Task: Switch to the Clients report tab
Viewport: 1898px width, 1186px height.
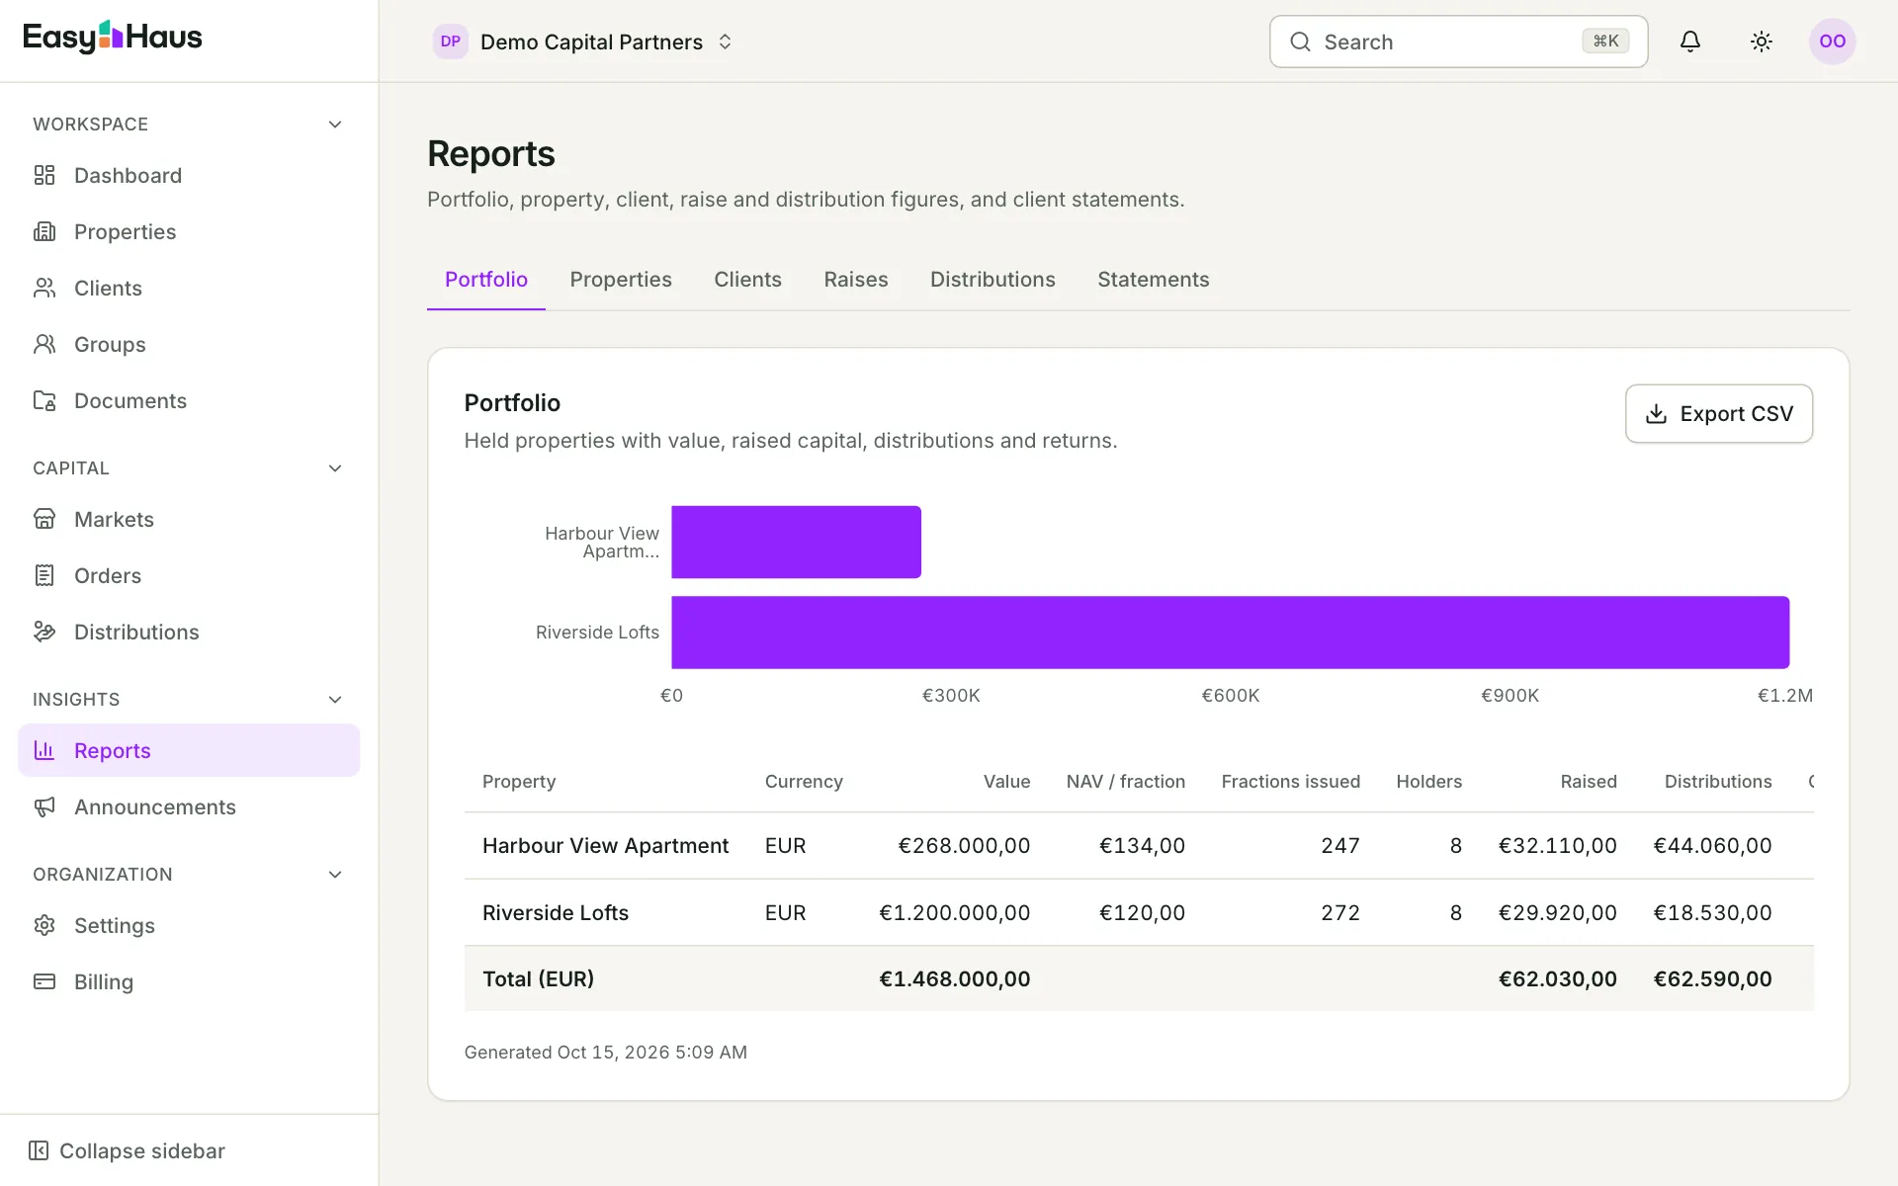Action: coord(747,280)
